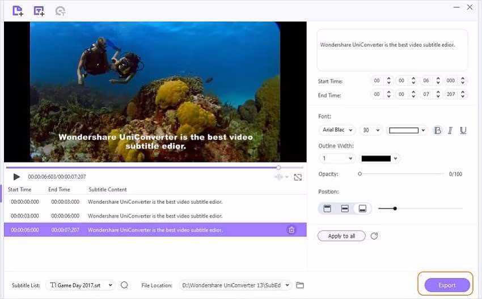Screen dimensions: 482x299
Task: Toggle bold subtitle text
Action: point(437,130)
